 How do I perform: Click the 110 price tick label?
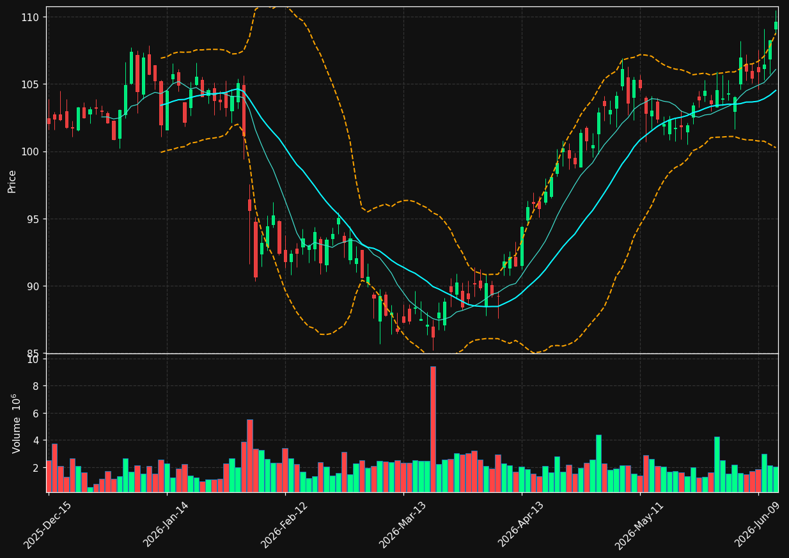pyautogui.click(x=30, y=17)
